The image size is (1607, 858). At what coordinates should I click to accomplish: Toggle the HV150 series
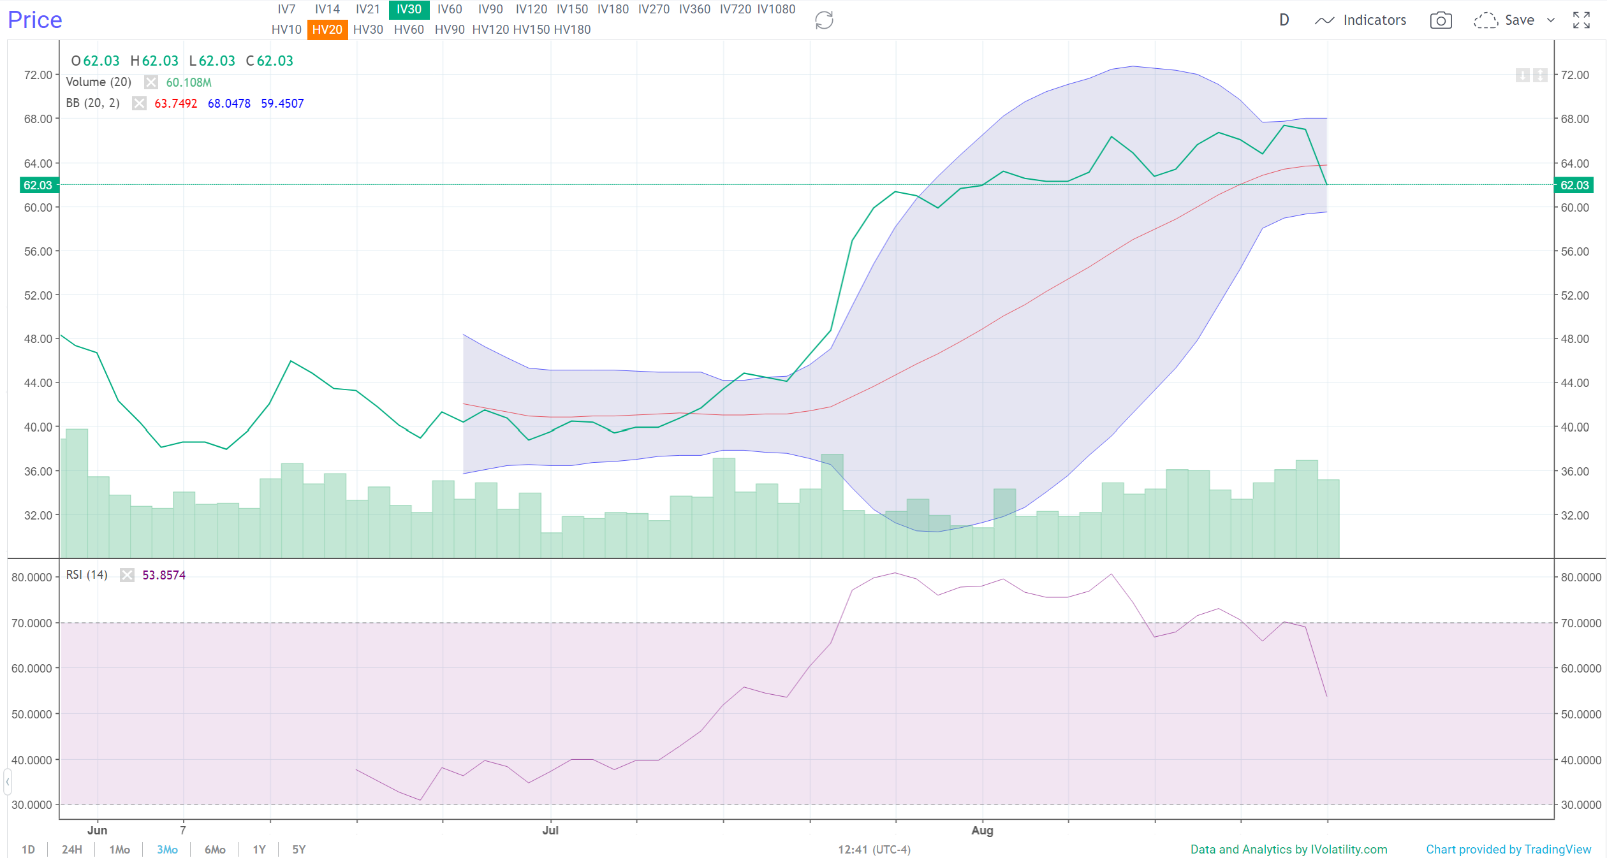click(531, 30)
